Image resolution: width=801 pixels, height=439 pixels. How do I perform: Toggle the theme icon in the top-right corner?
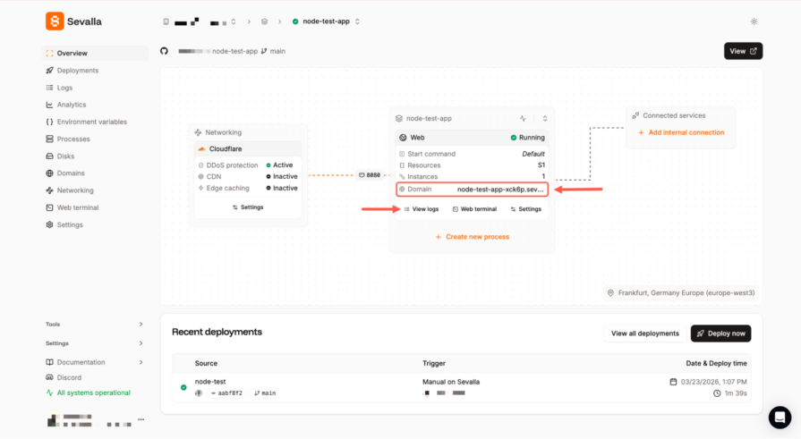(754, 21)
